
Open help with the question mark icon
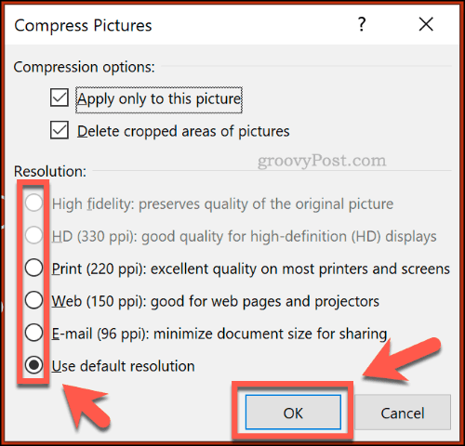362,24
